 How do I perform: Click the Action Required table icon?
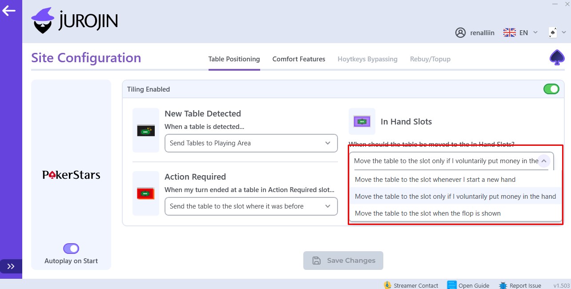[x=146, y=193]
